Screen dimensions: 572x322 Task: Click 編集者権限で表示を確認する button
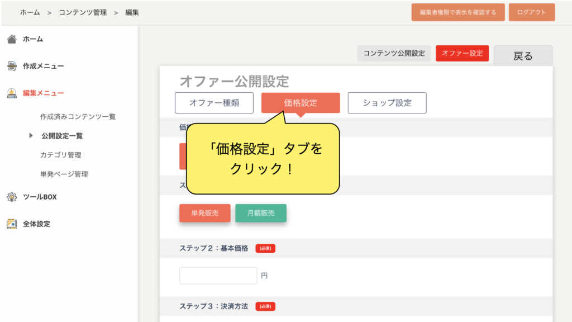click(457, 12)
